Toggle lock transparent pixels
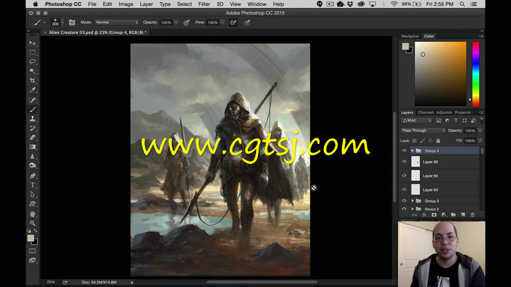511x287 pixels. point(414,141)
